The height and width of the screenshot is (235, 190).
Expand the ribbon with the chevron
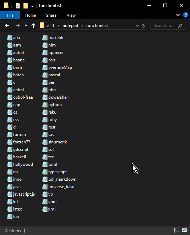coord(178,15)
